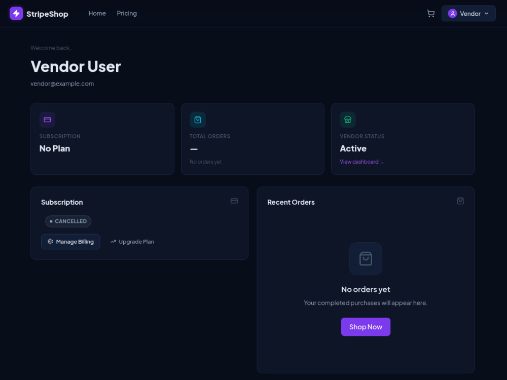This screenshot has height=380, width=507.
Task: Click the large empty-orders bag icon
Action: click(x=366, y=258)
